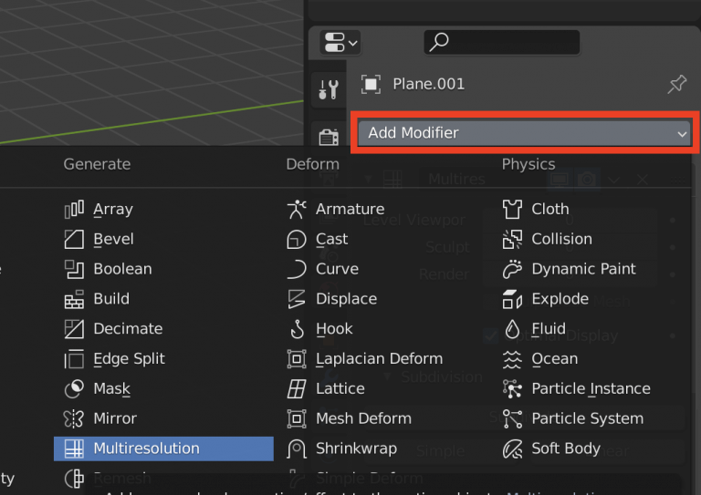Click the Plane.001 object icon
This screenshot has width=701, height=495.
371,84
